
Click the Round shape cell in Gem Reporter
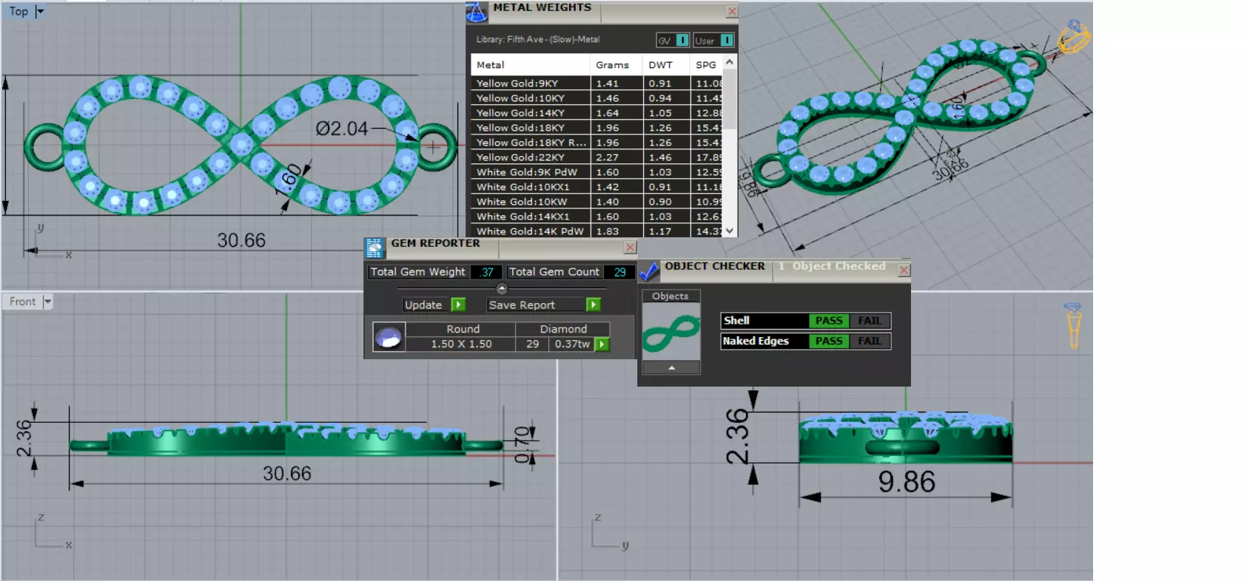463,329
